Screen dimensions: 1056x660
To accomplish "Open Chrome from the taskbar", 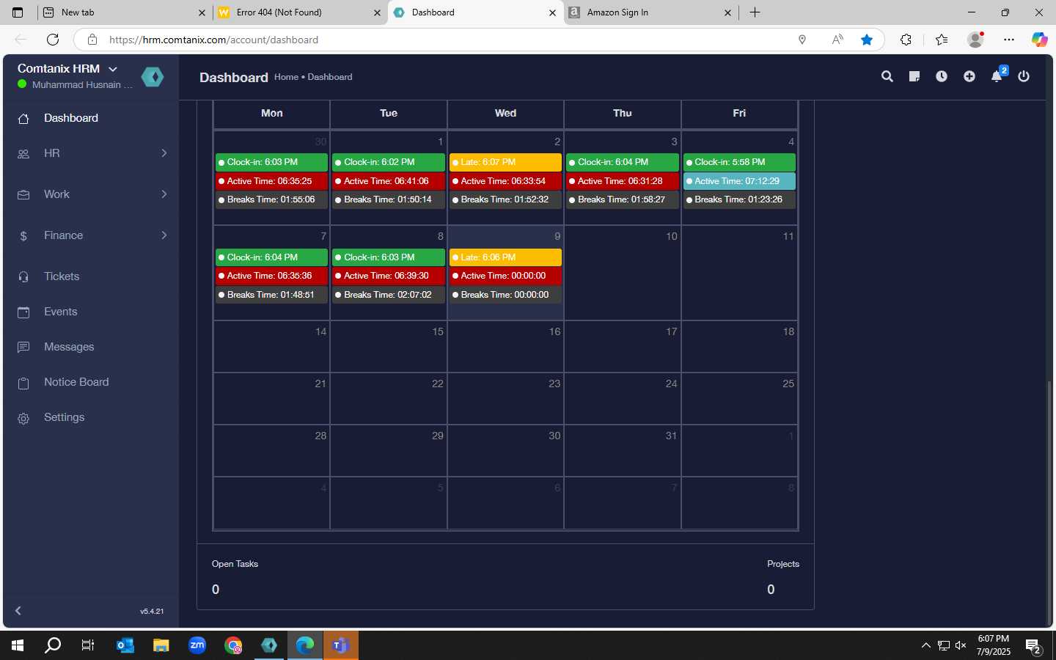I will 233,645.
